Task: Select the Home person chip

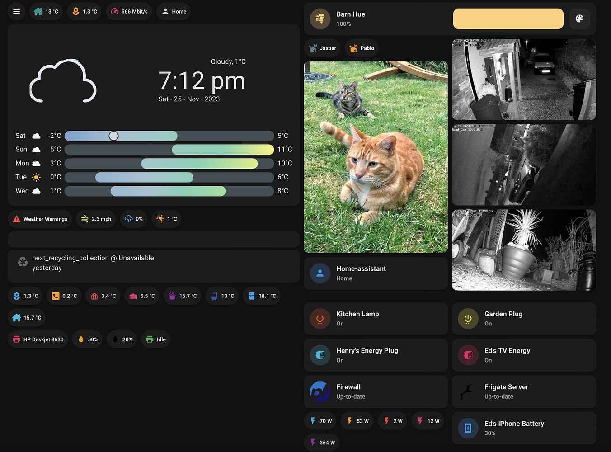Action: 174,11
